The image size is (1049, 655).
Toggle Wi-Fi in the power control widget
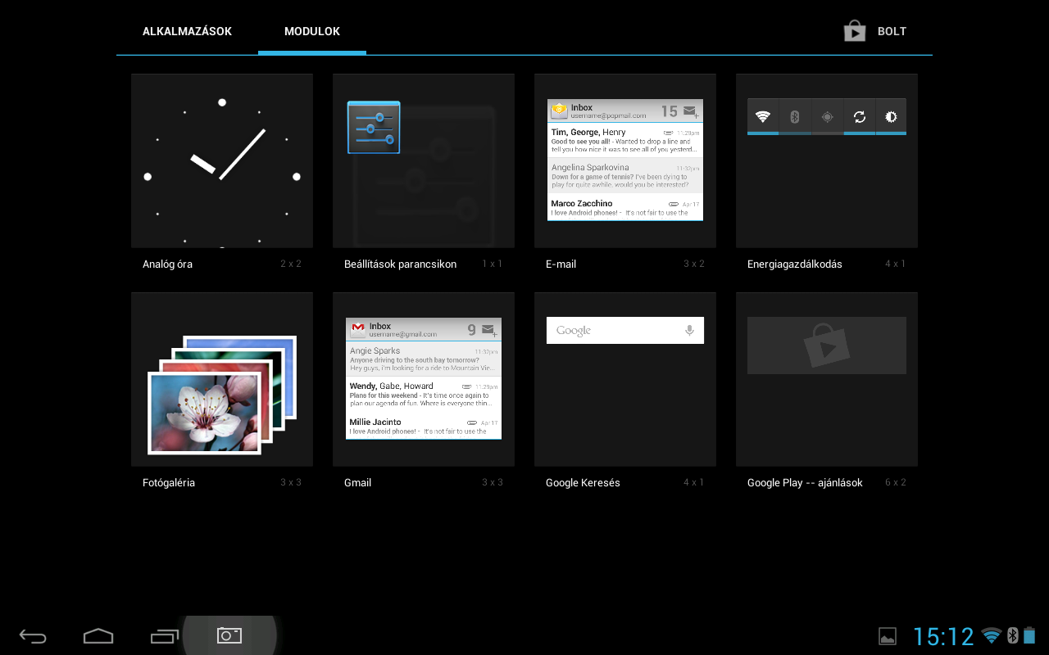763,116
